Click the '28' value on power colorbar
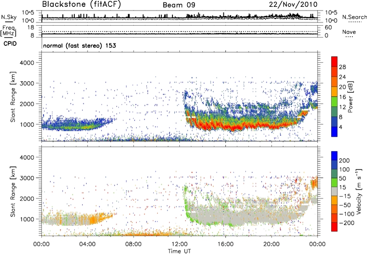The image size is (367, 254). pos(342,67)
